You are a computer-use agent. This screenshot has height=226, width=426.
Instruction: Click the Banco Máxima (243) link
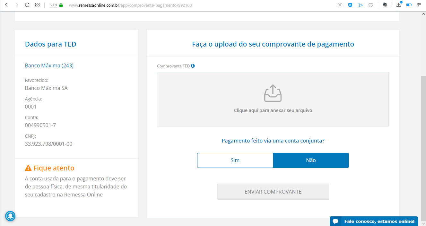coord(49,65)
